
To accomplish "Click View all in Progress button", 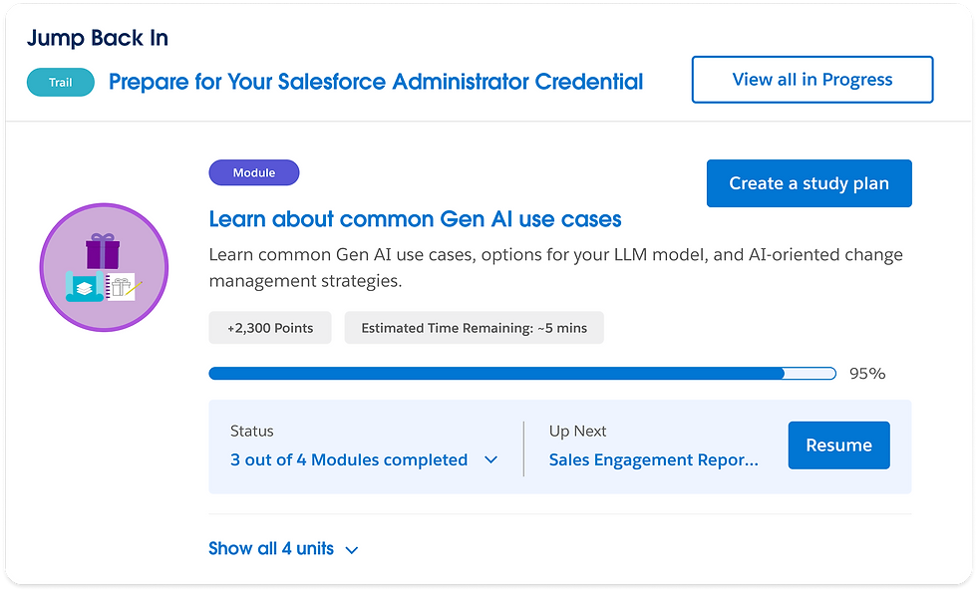I will pyautogui.click(x=812, y=80).
